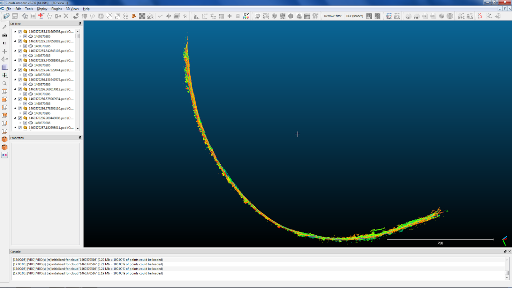Click the magnifier zoom icon in sidebar
The image size is (512, 288).
pyautogui.click(x=5, y=83)
